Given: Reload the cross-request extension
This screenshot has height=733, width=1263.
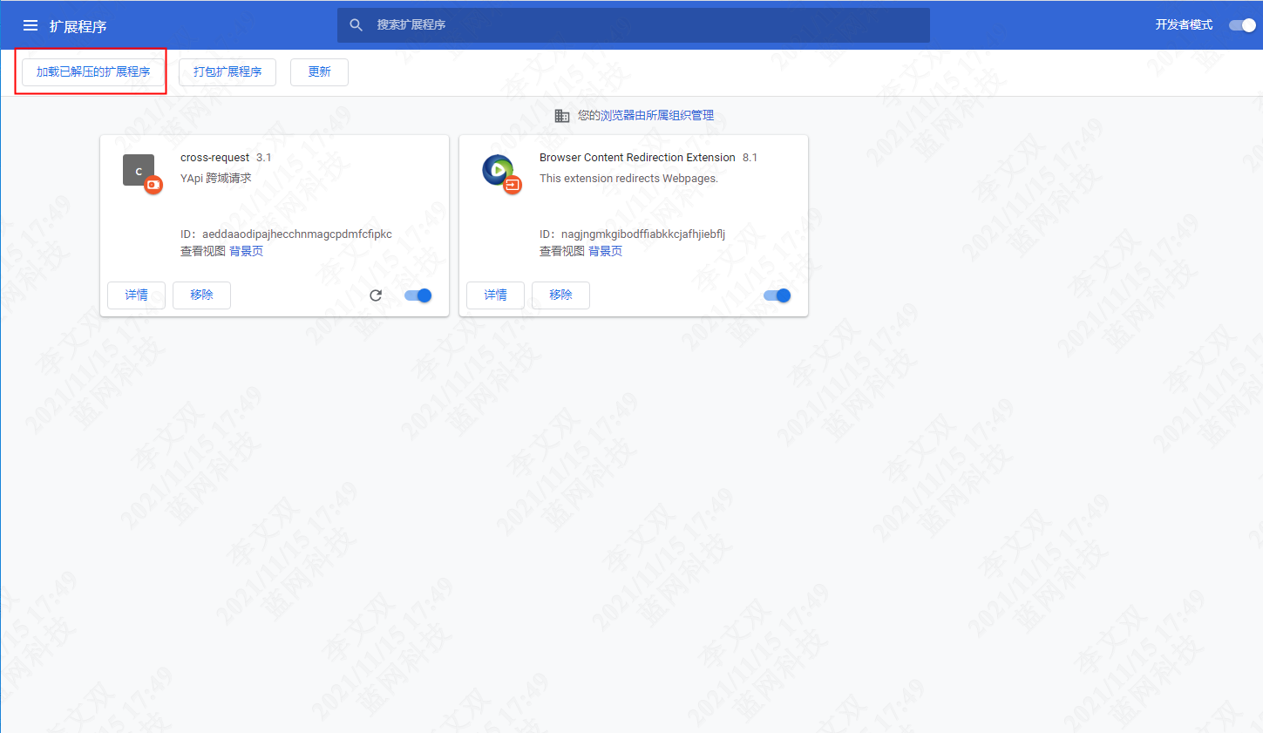Looking at the screenshot, I should [x=375, y=295].
